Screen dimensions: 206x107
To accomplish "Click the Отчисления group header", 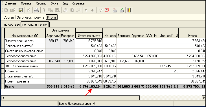I will click(x=60, y=30).
